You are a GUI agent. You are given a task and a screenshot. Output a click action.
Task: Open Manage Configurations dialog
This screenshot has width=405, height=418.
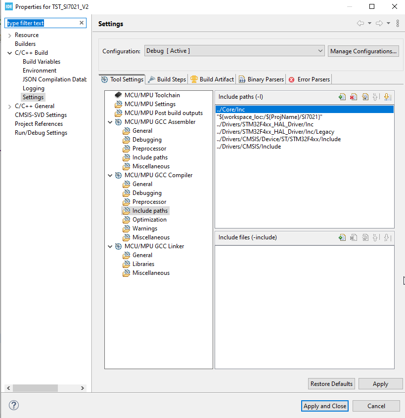(x=363, y=51)
